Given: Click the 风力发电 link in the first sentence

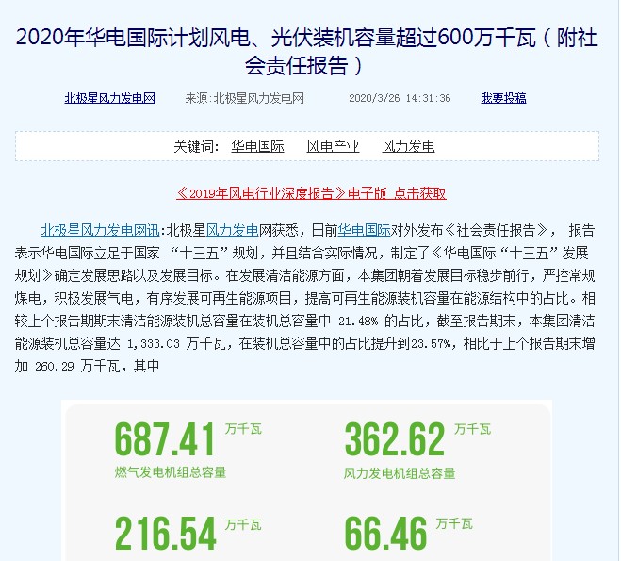Looking at the screenshot, I should (x=233, y=230).
